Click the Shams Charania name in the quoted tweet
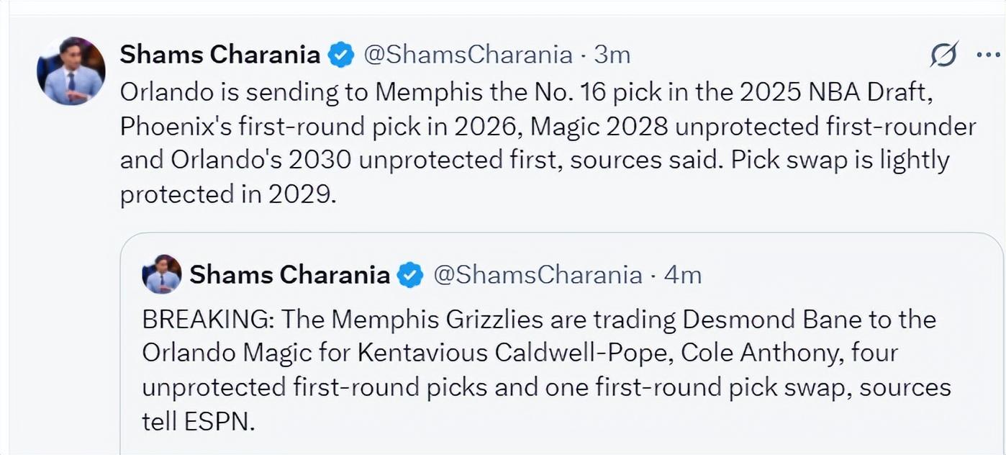Viewport: 1006px width, 455px height. [x=289, y=275]
